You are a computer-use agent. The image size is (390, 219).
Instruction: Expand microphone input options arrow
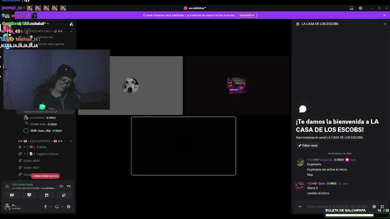pyautogui.click(x=51, y=207)
